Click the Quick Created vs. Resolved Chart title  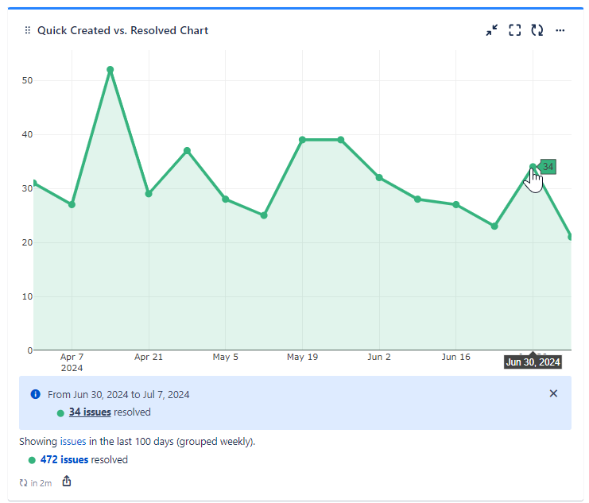(122, 30)
